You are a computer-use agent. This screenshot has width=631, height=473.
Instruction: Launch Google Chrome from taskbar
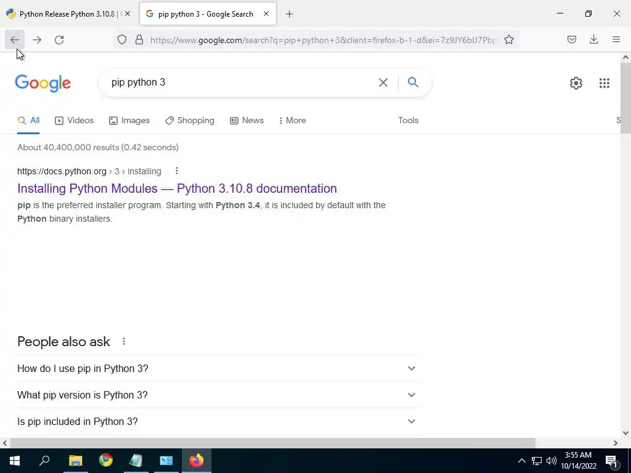tap(106, 461)
